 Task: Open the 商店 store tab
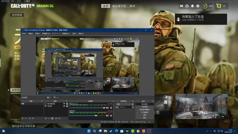click(x=132, y=6)
